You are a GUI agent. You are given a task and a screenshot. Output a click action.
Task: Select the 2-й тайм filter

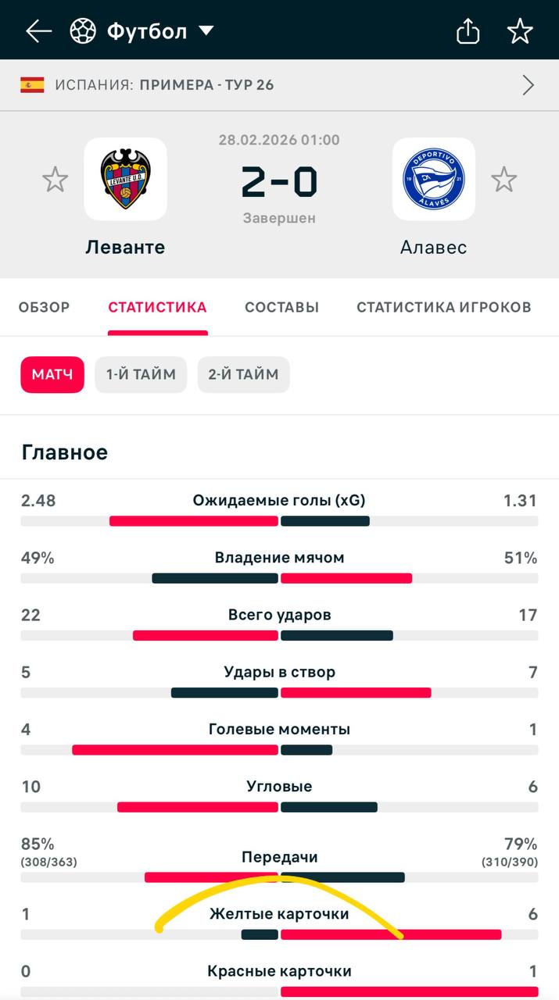(x=243, y=374)
